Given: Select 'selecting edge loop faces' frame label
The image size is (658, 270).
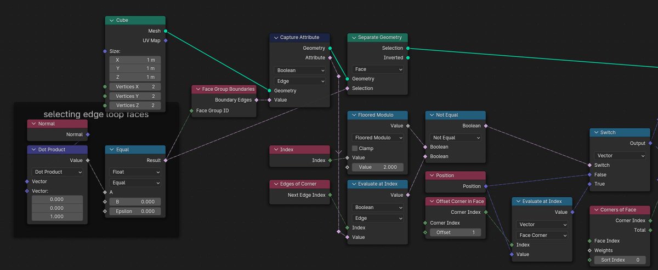Looking at the screenshot, I should 96,114.
